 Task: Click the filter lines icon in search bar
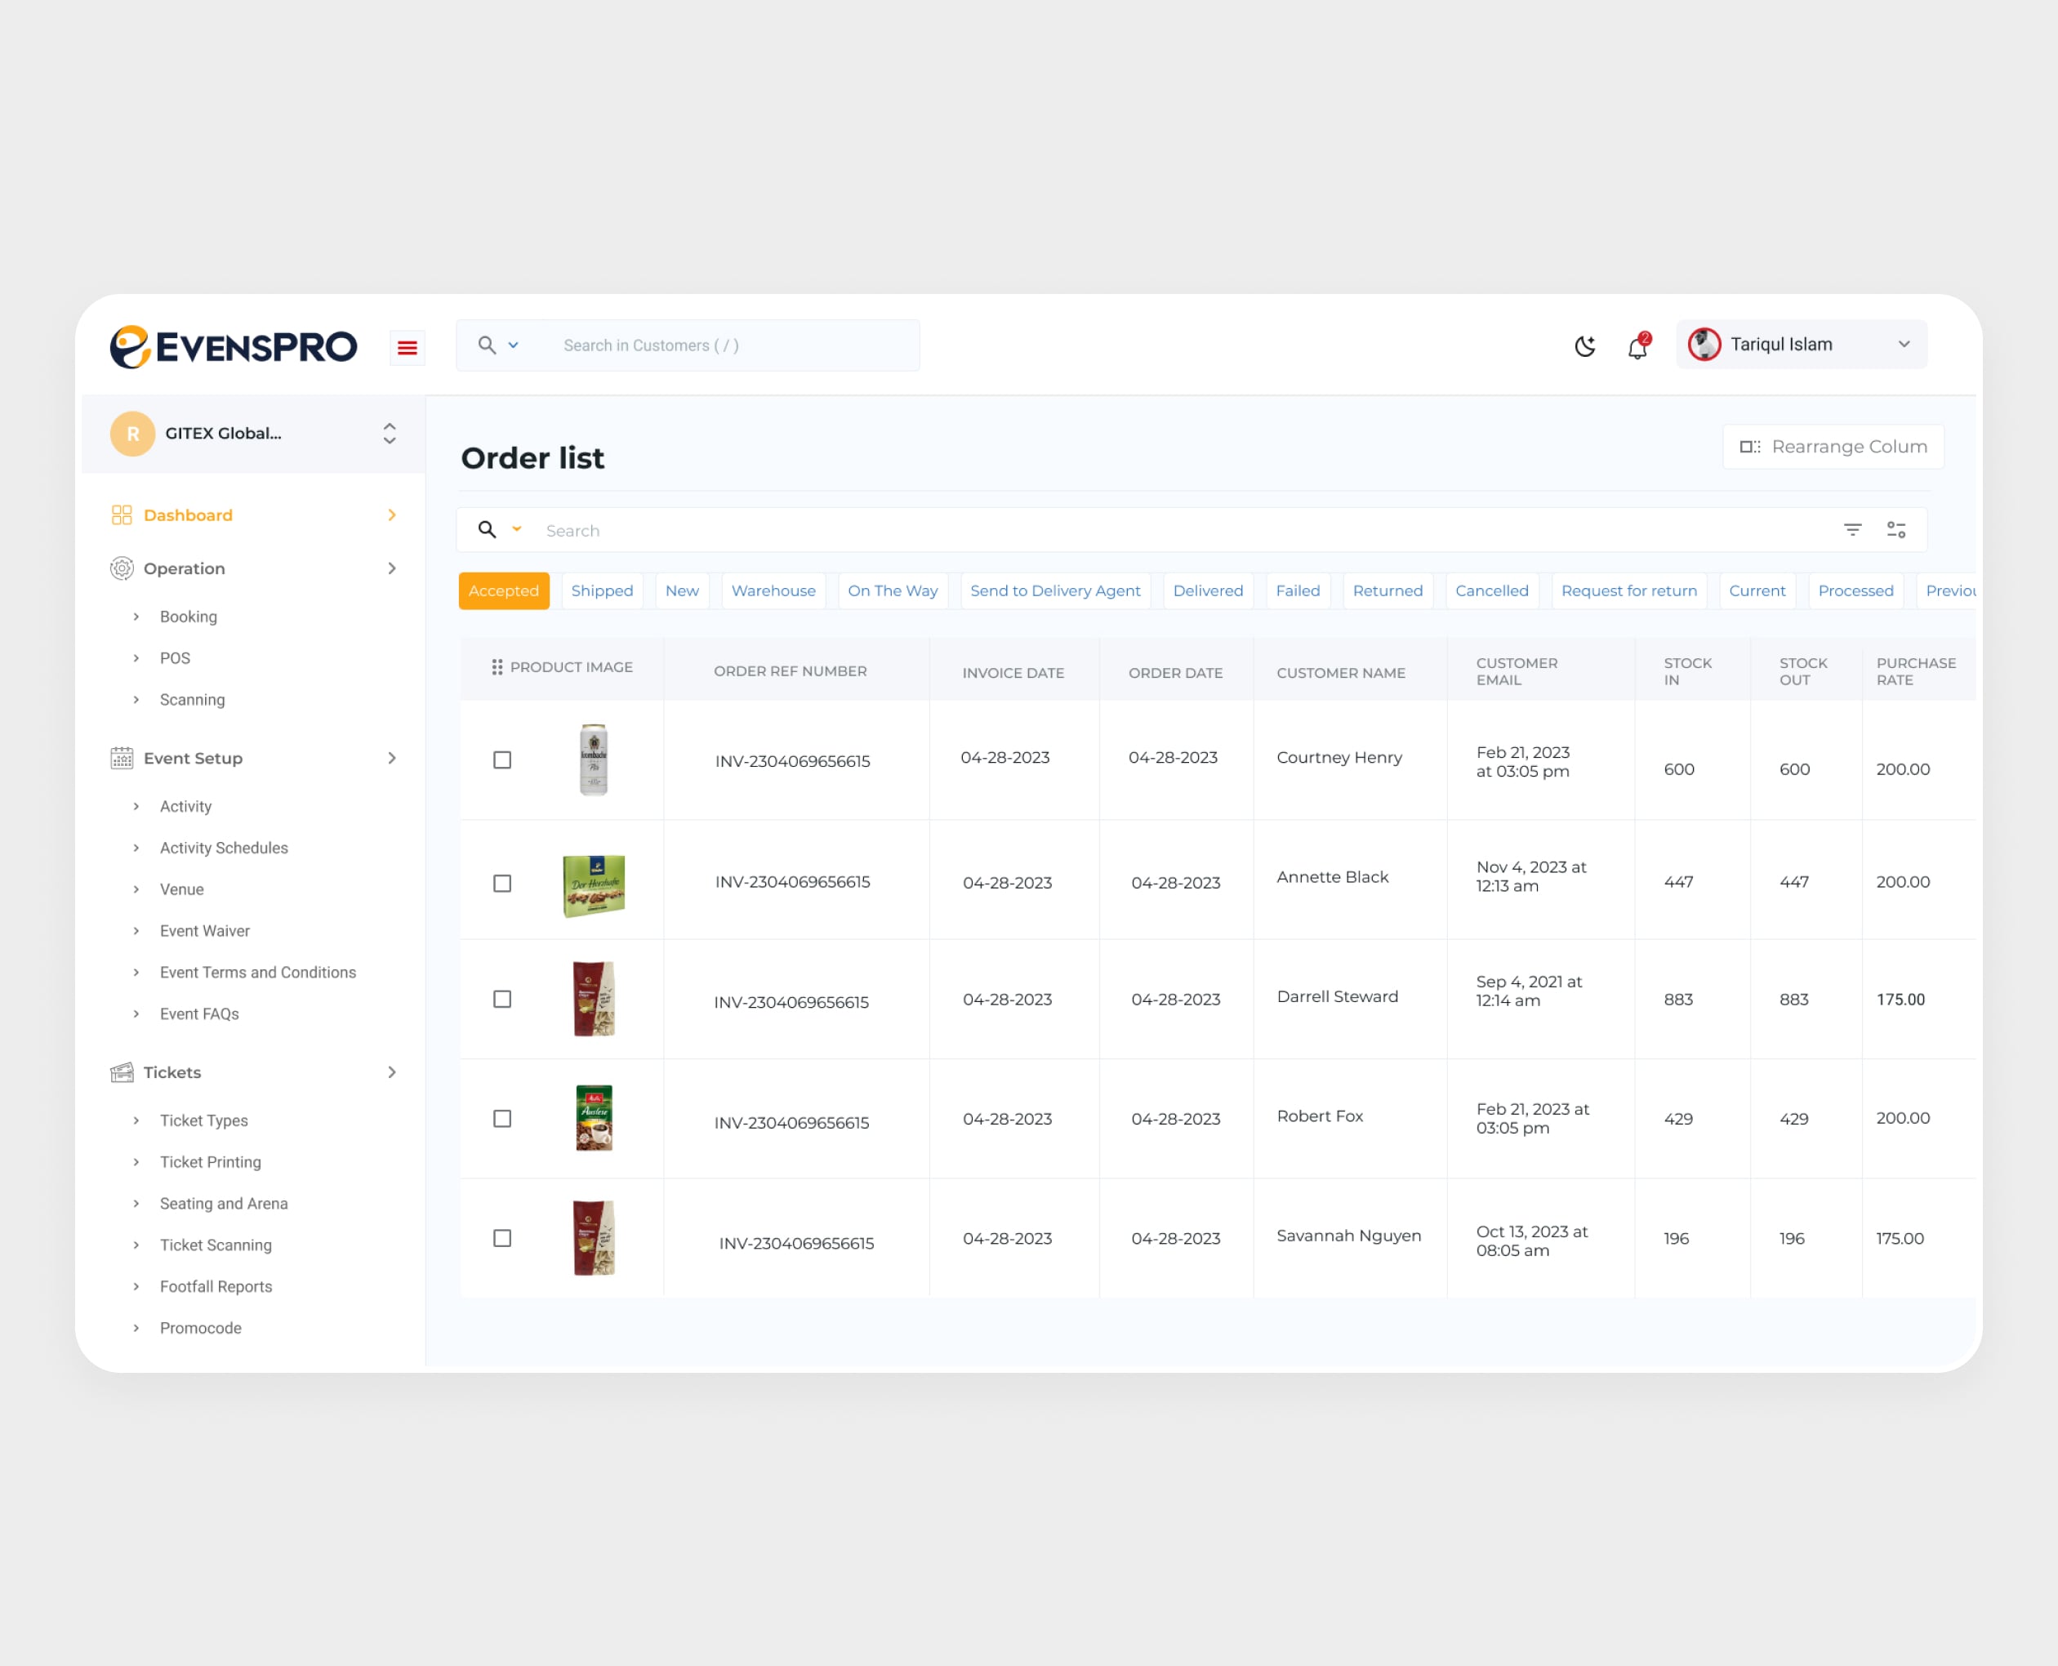(x=1853, y=530)
